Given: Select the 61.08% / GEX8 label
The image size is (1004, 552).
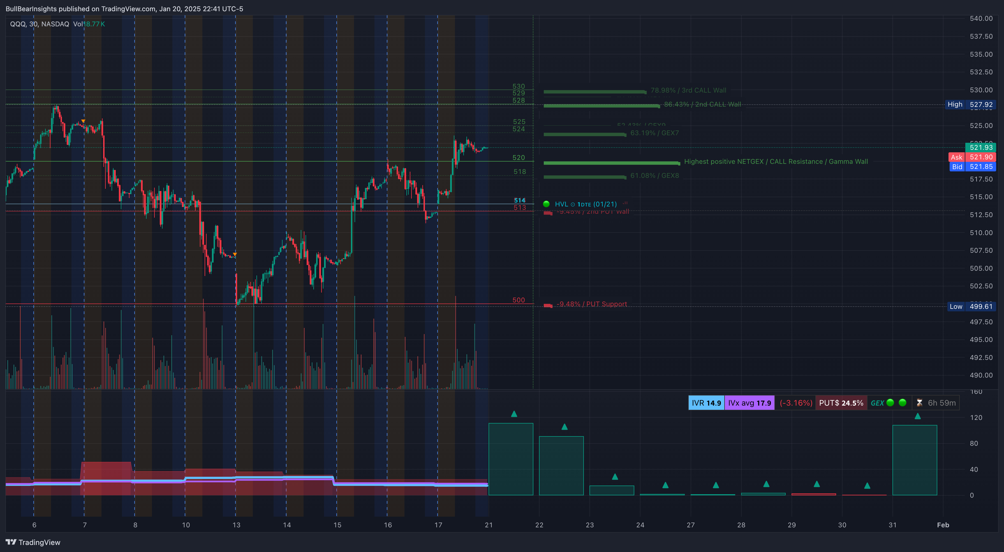Looking at the screenshot, I should point(654,175).
